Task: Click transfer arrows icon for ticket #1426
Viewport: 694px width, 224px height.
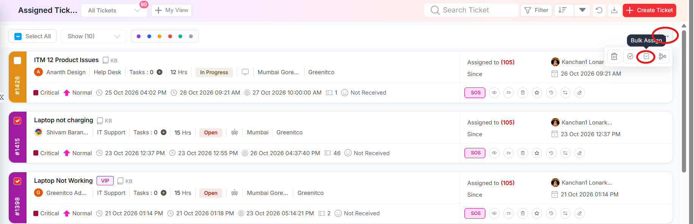Action: (x=565, y=93)
